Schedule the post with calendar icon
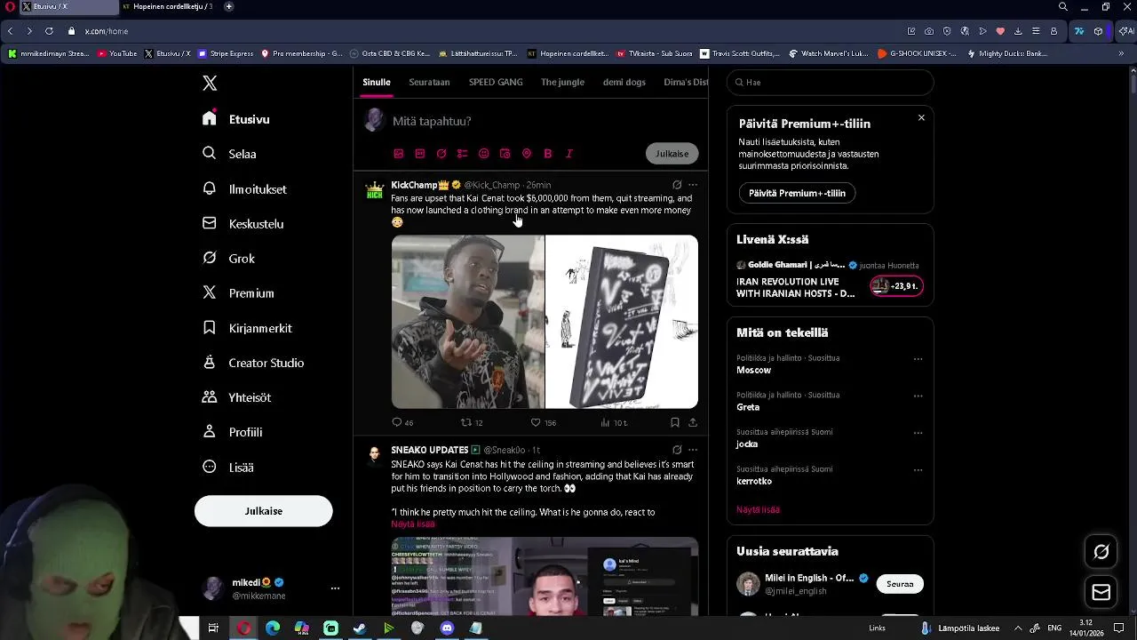The height and width of the screenshot is (640, 1137). coord(505,154)
